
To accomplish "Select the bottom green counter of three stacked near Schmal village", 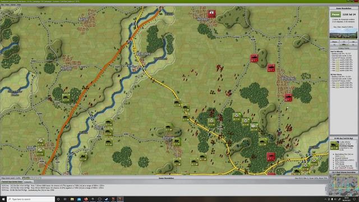I will point(109,143).
